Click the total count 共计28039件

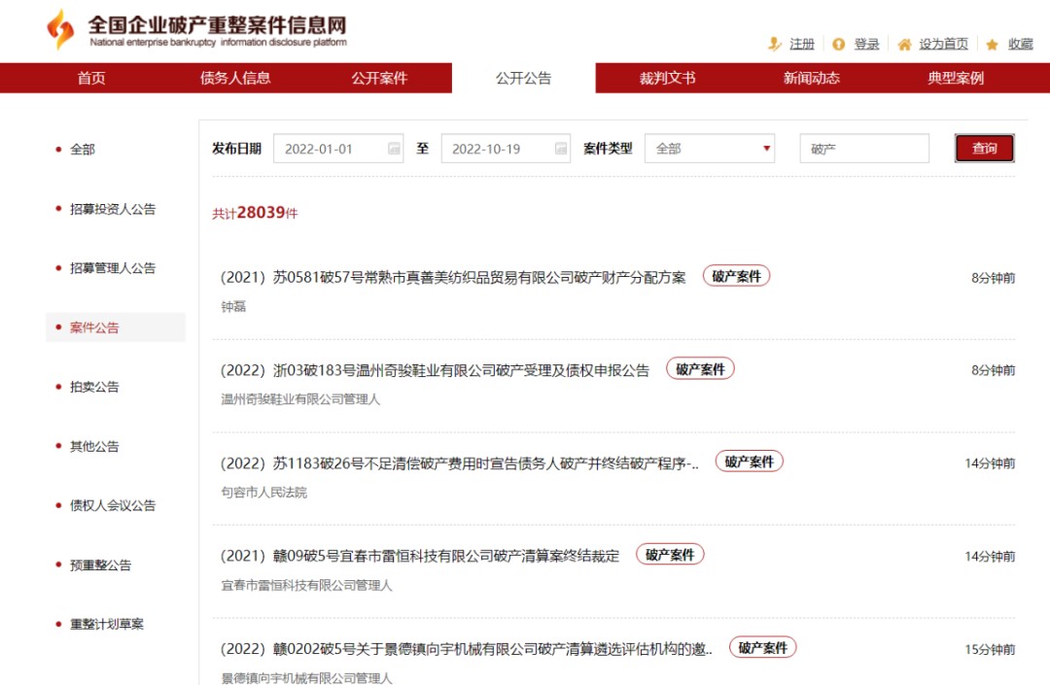coord(255,213)
